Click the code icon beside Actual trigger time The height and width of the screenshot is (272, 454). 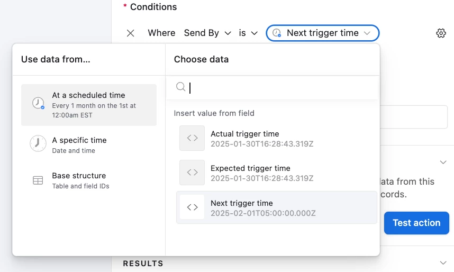pos(192,138)
